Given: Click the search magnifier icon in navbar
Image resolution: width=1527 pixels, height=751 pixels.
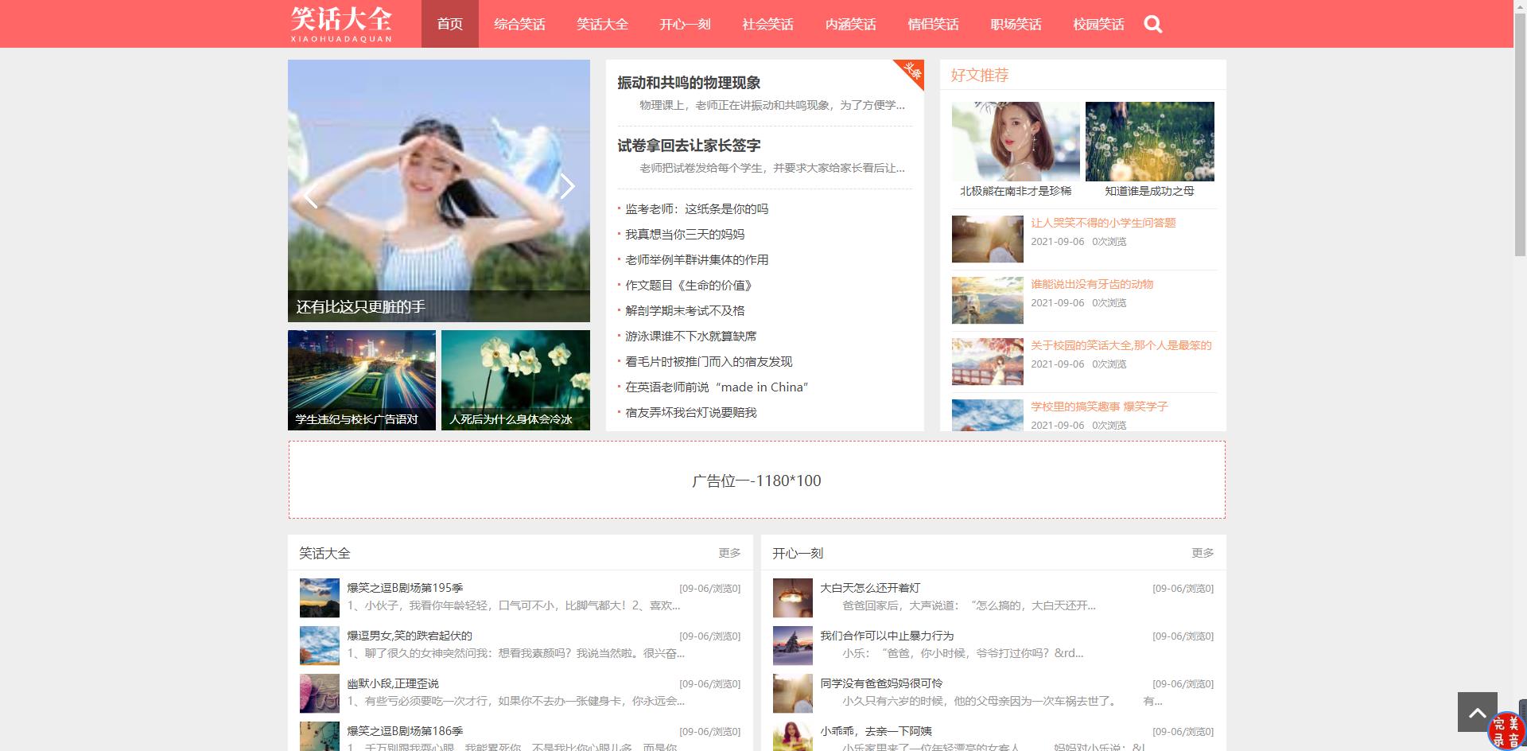Looking at the screenshot, I should [x=1153, y=25].
